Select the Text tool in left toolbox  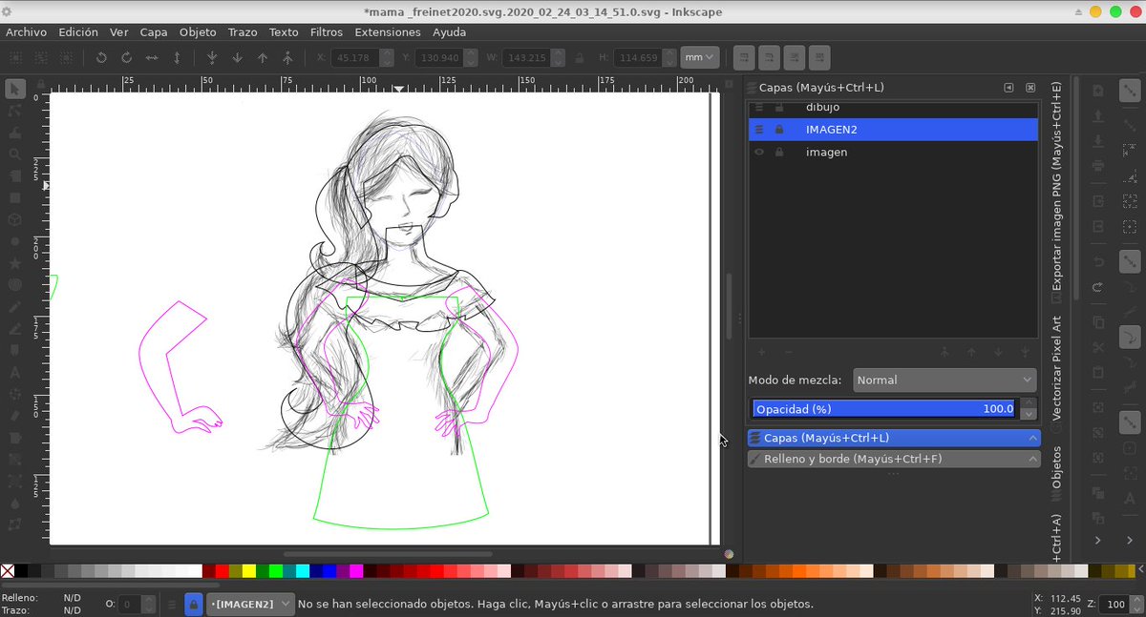click(14, 372)
